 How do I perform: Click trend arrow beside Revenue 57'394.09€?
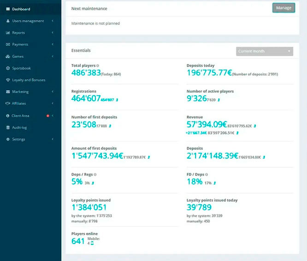click(255, 126)
